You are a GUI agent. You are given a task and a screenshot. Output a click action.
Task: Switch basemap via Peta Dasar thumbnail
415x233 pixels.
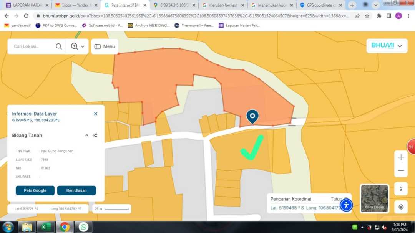pos(374,198)
